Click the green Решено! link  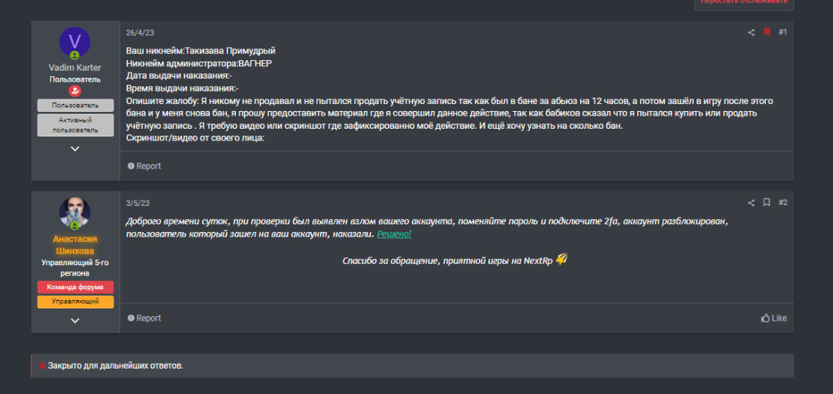(394, 234)
